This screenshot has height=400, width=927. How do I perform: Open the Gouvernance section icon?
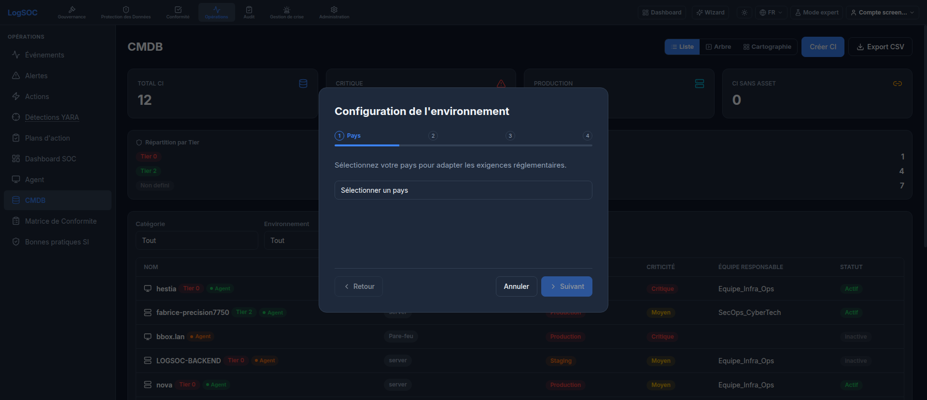72,10
